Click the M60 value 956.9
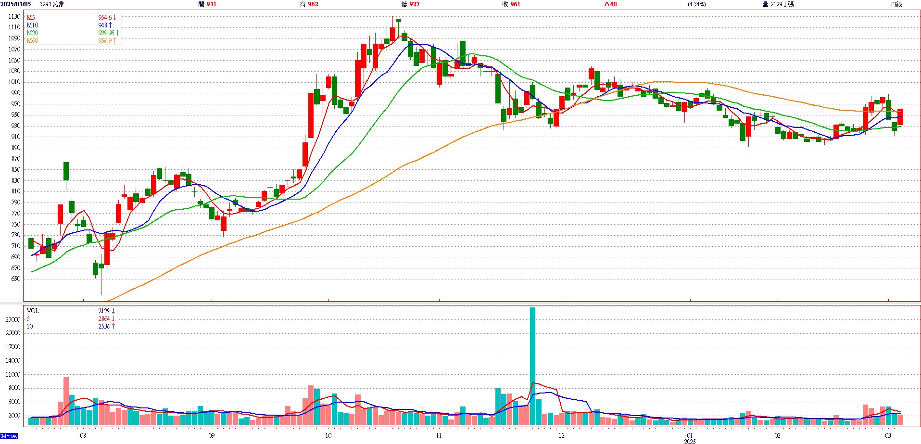921x444 pixels. click(107, 41)
